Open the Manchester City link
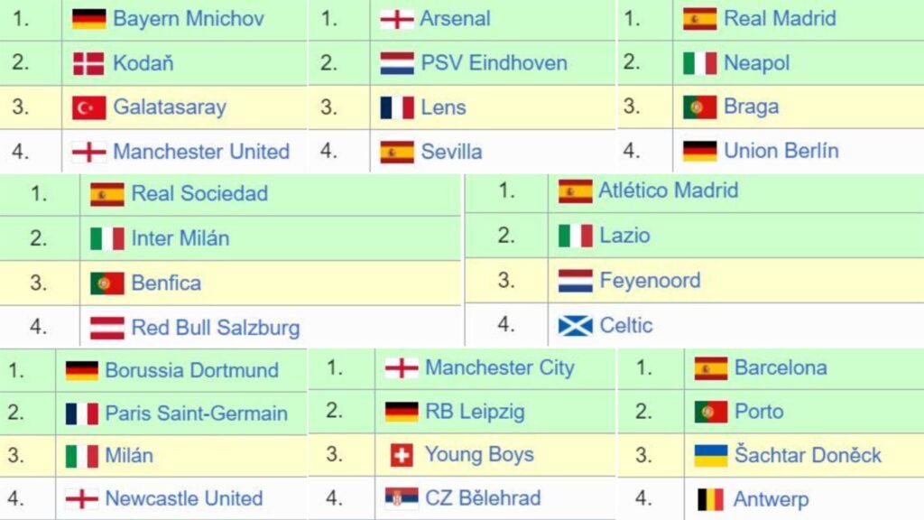 (500, 368)
